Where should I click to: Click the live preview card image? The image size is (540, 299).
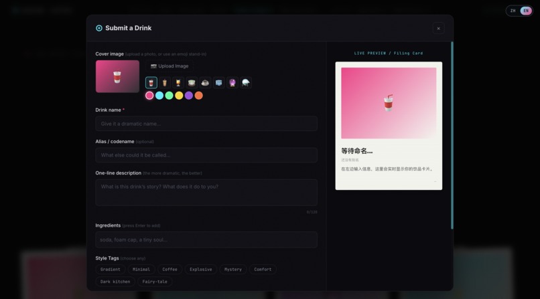click(389, 103)
